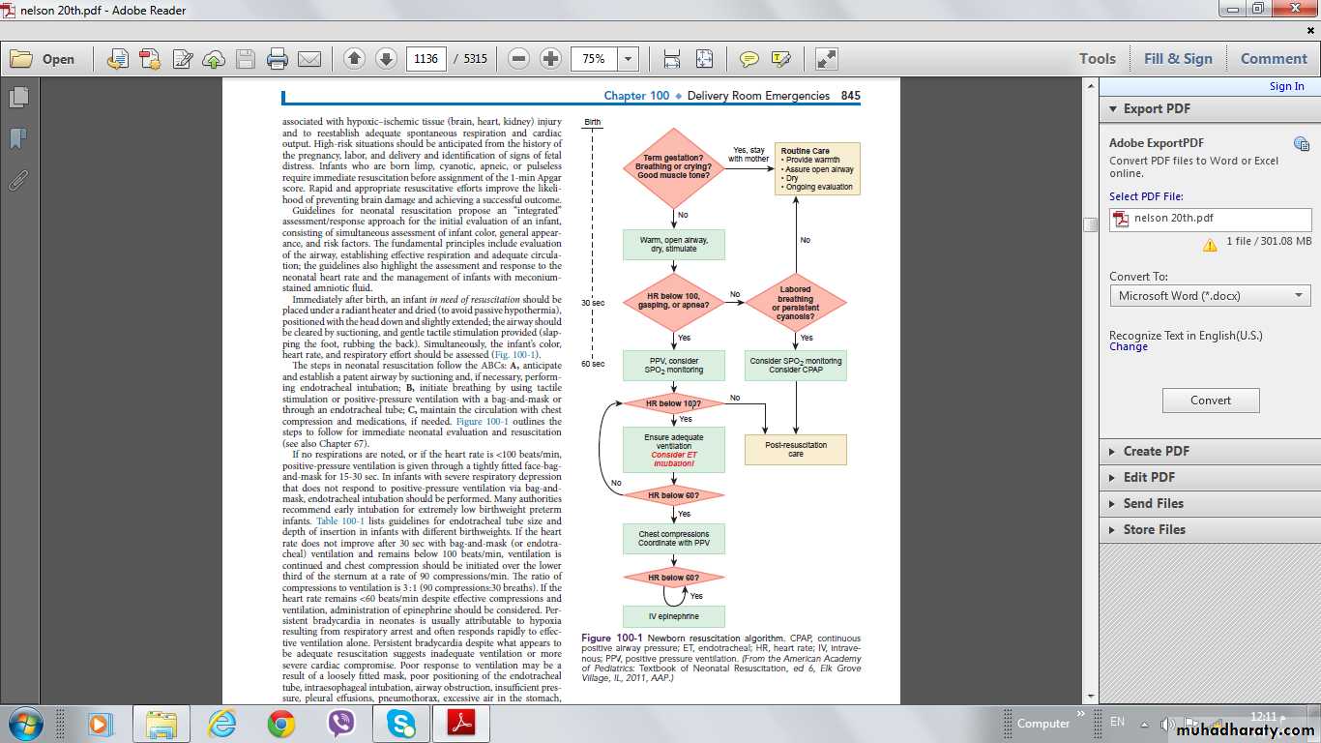Click the email envelope icon
The image size is (1321, 743).
tap(309, 59)
